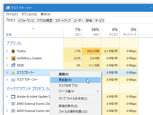
Task: Toggle sort order via the name column arrow
Action: [33, 29]
